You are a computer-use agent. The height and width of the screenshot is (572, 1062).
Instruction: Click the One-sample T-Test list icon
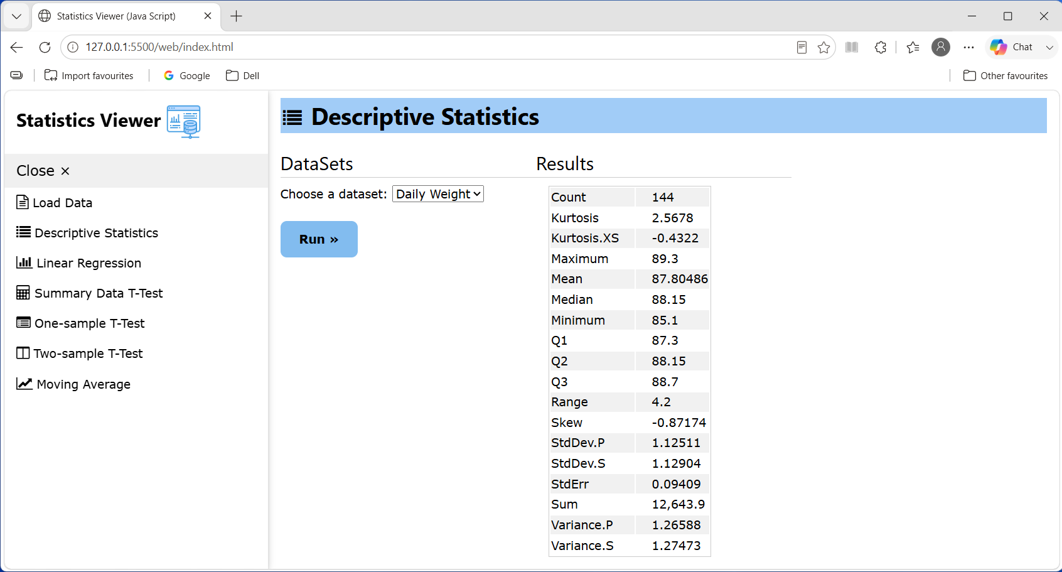(x=23, y=323)
